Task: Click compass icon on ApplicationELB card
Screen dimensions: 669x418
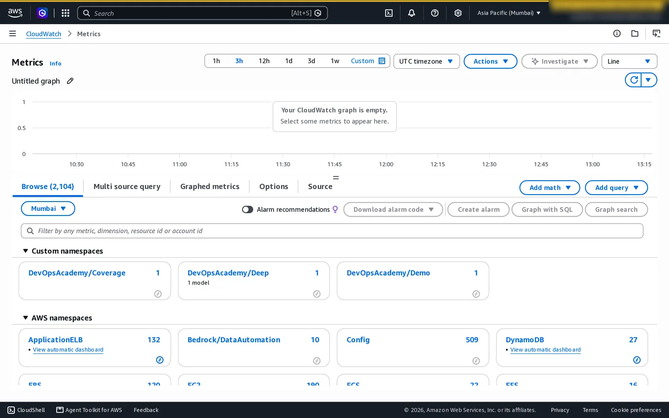Action: (x=160, y=360)
